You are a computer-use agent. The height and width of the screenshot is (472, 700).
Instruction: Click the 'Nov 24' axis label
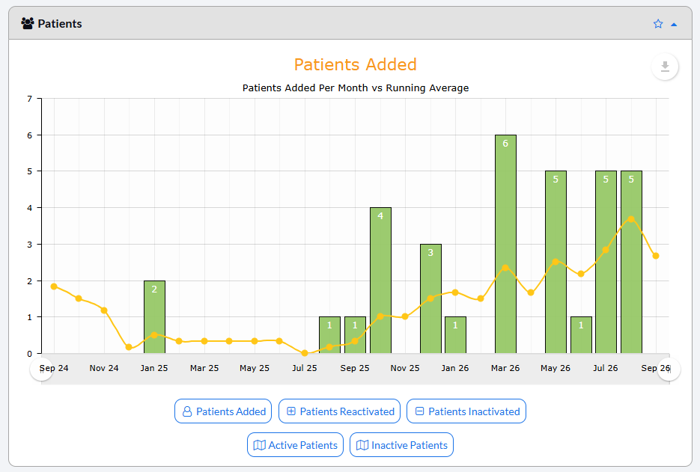(x=104, y=368)
